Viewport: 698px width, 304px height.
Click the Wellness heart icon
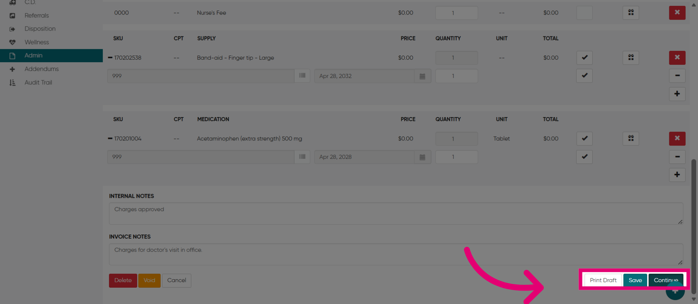[x=12, y=42]
